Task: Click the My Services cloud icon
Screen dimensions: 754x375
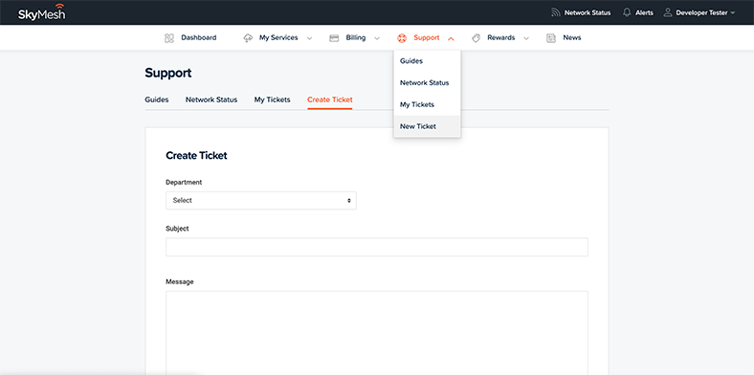Action: coord(248,38)
